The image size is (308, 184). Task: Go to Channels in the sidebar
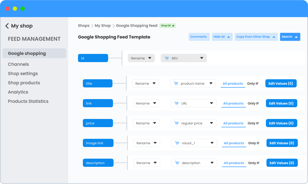tap(19, 64)
